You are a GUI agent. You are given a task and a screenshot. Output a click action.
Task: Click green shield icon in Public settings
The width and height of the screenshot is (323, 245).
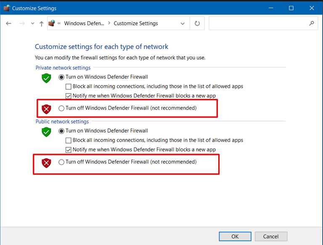point(46,132)
